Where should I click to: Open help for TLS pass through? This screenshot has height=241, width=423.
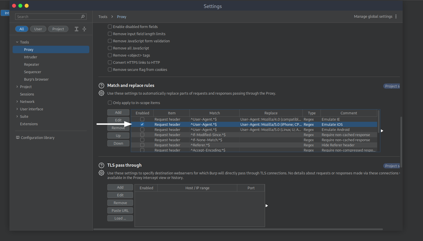[x=101, y=165]
